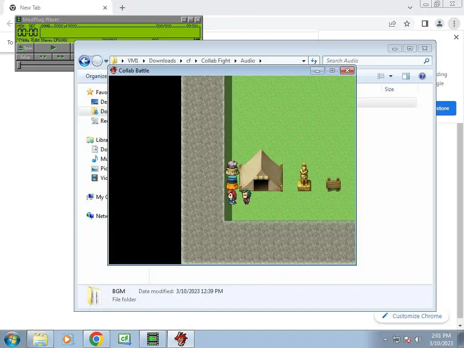Toggle Chrome side panel
Image resolution: width=464 pixels, height=348 pixels.
(x=425, y=24)
